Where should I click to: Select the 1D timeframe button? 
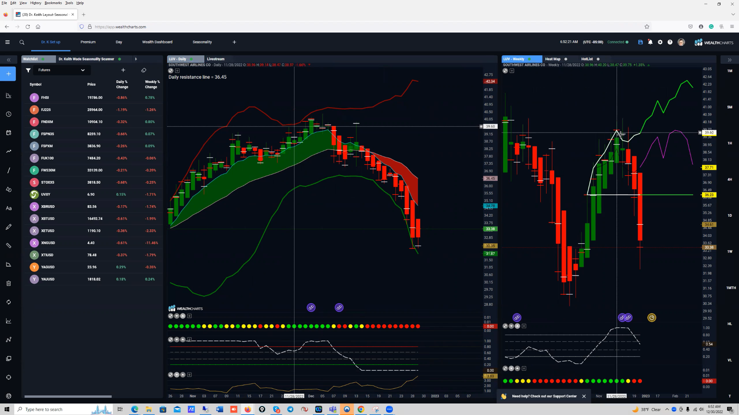click(x=730, y=216)
